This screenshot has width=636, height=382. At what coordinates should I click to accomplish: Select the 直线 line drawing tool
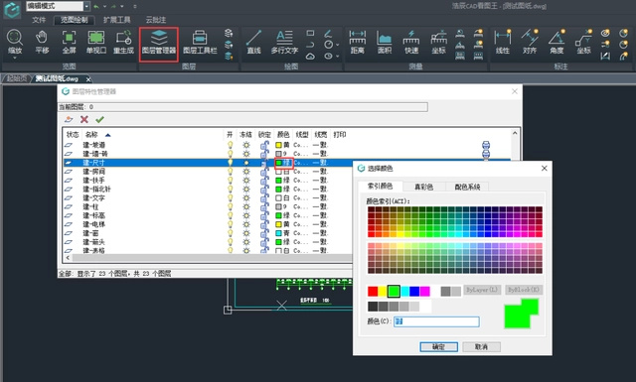tap(253, 43)
